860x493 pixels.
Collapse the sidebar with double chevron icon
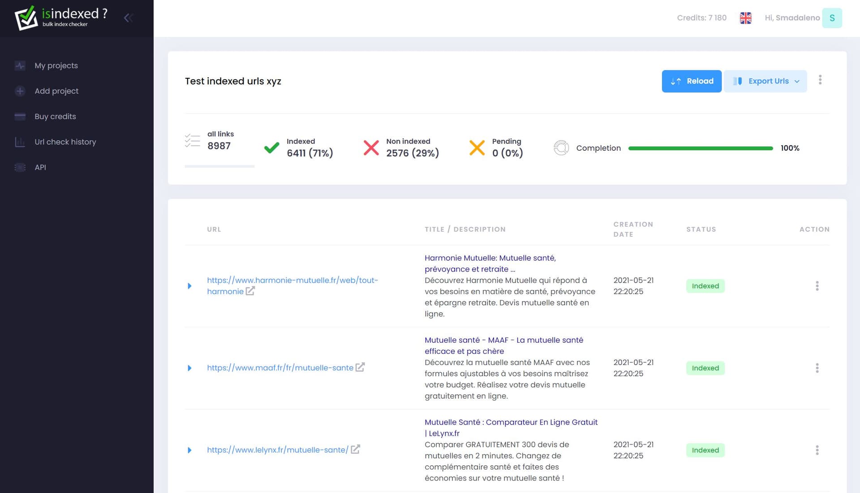(128, 18)
